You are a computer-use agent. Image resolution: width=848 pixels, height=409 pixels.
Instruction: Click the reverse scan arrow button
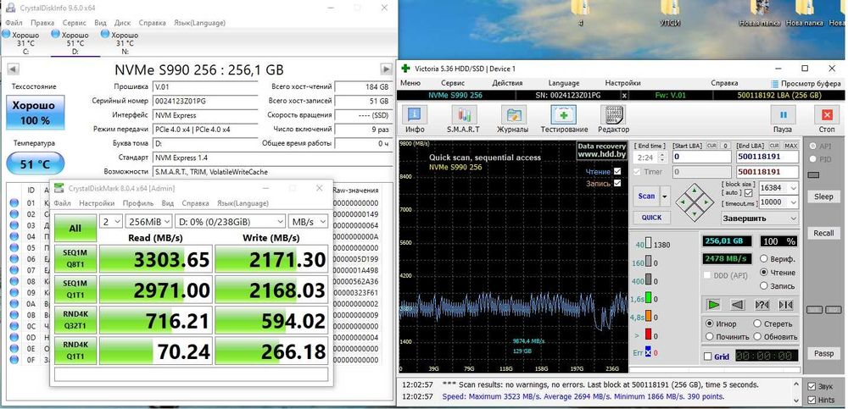point(738,305)
